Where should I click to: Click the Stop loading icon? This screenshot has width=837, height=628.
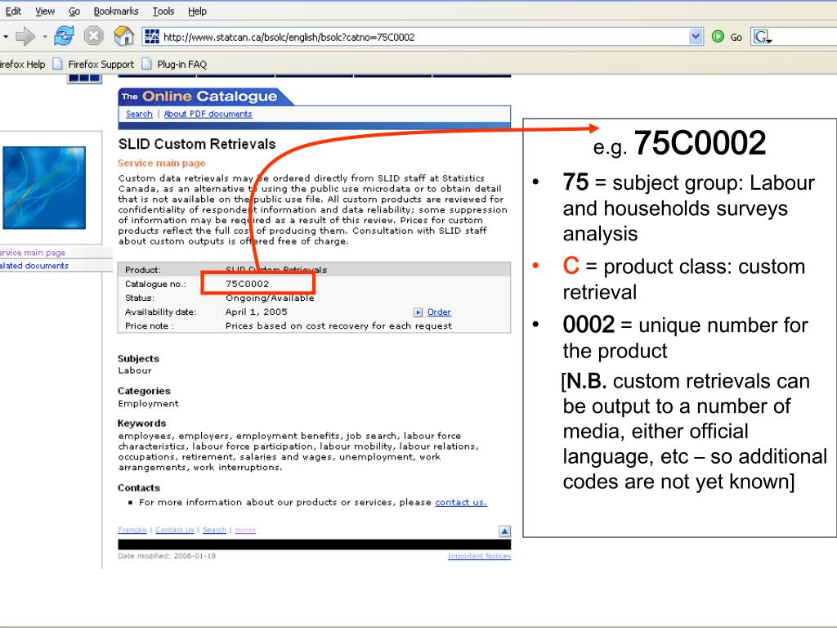point(93,36)
